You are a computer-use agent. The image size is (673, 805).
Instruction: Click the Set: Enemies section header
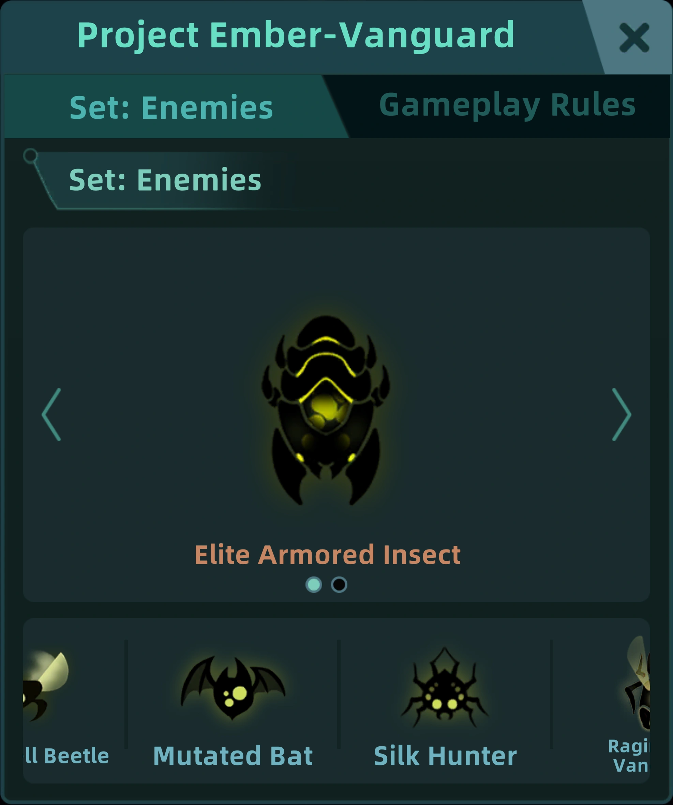165,180
